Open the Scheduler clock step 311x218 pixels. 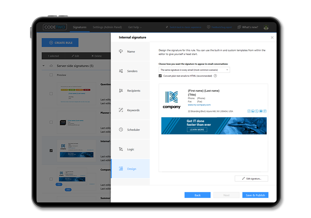(121, 130)
